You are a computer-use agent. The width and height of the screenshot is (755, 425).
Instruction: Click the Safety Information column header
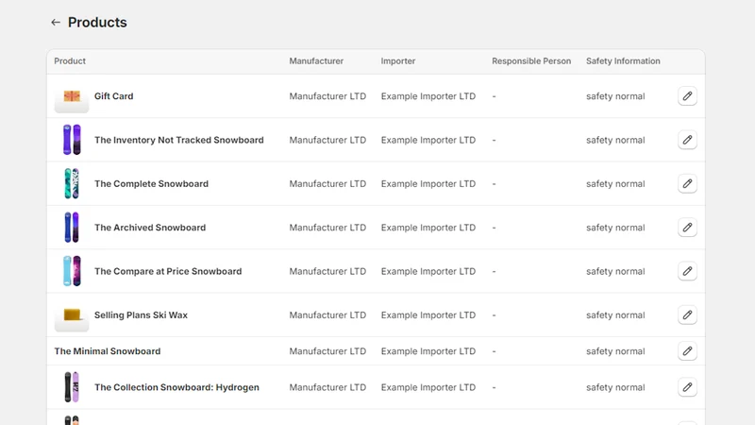click(623, 61)
